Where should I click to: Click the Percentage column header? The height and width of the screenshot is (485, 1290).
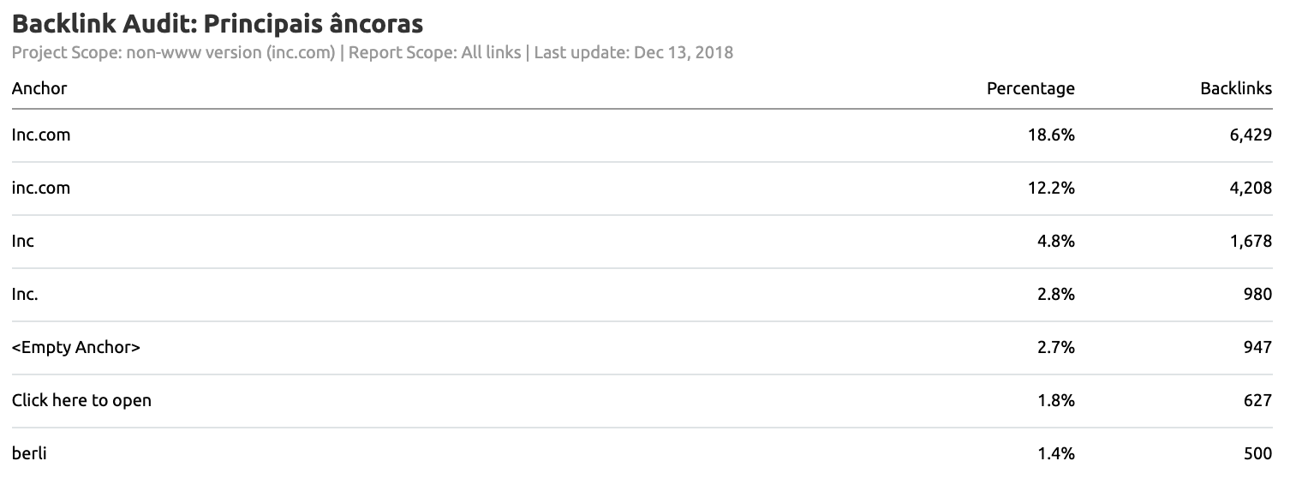click(1030, 88)
